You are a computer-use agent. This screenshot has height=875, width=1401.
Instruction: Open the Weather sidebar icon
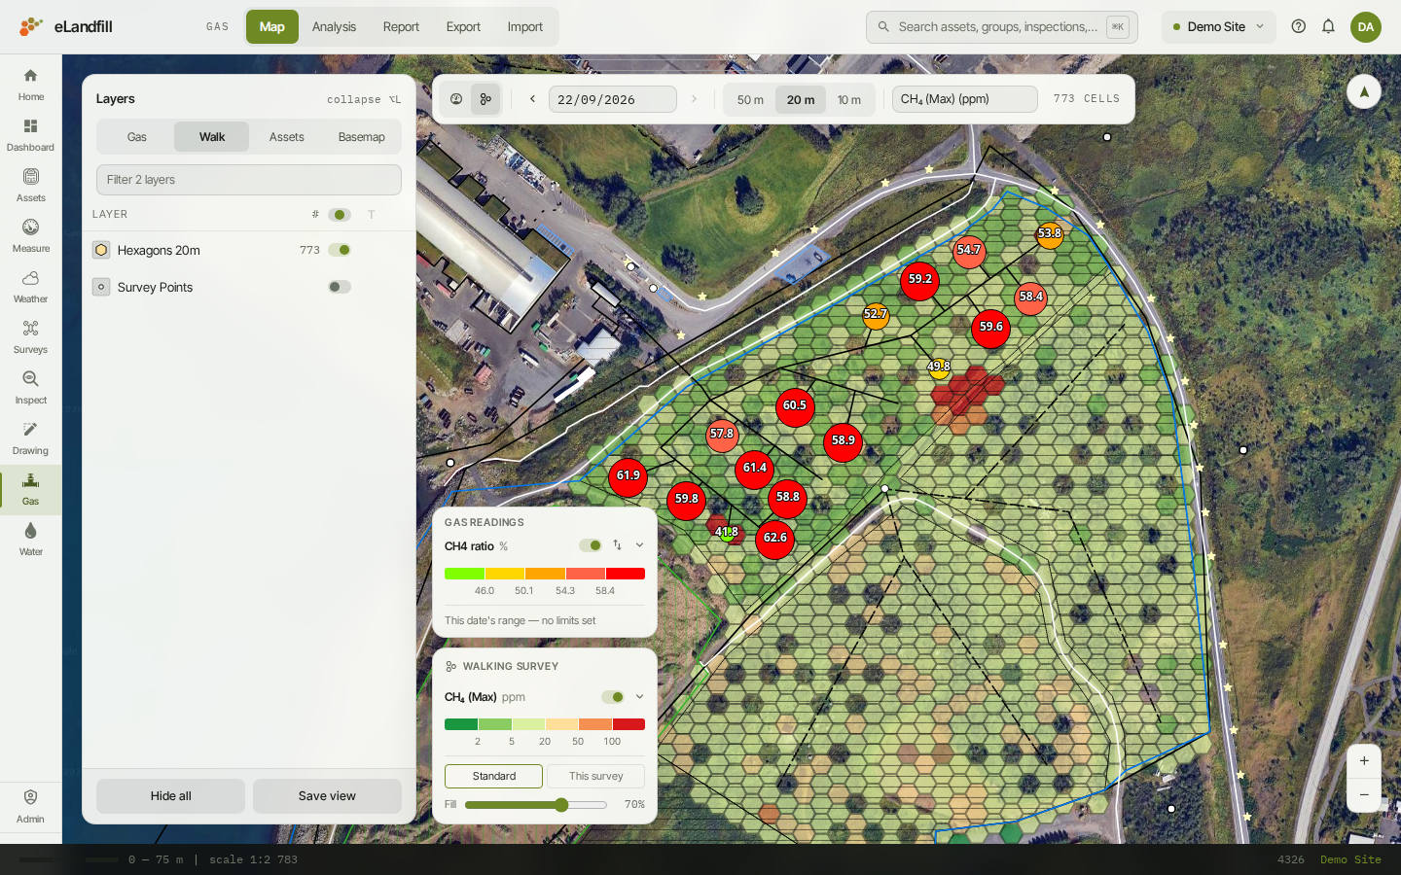tap(30, 287)
